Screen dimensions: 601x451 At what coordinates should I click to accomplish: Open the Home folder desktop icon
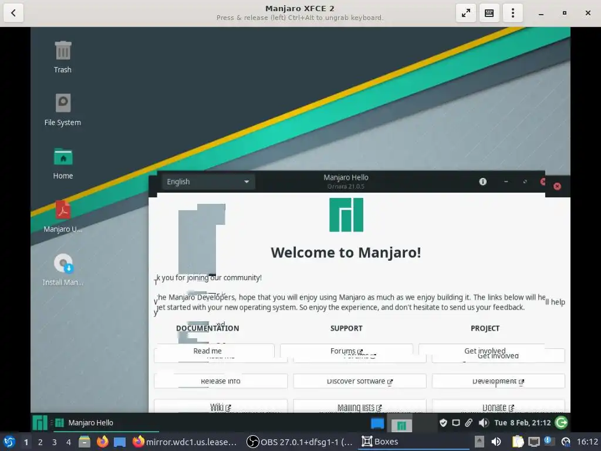click(63, 163)
